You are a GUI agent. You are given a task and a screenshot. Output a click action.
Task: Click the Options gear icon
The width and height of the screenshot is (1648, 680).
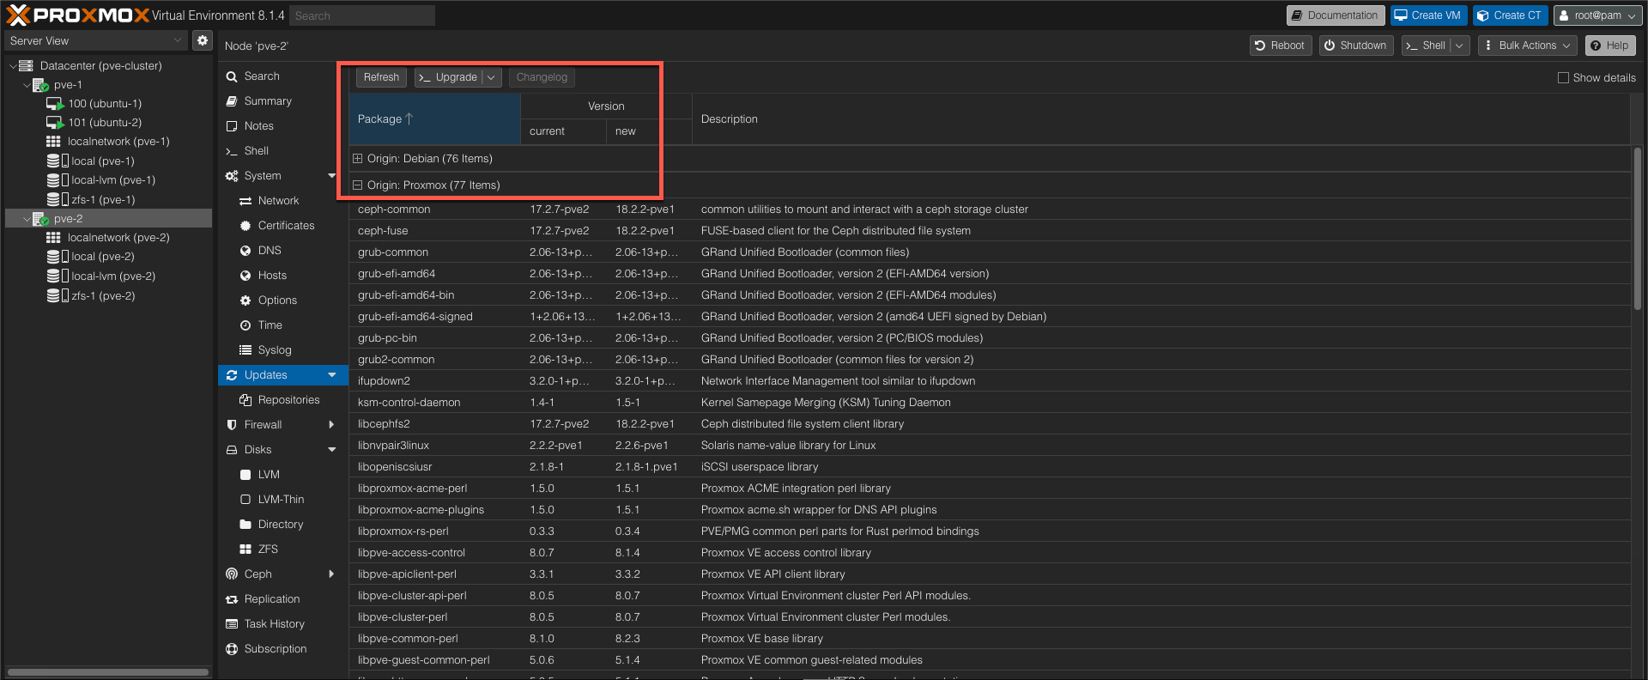click(x=245, y=301)
